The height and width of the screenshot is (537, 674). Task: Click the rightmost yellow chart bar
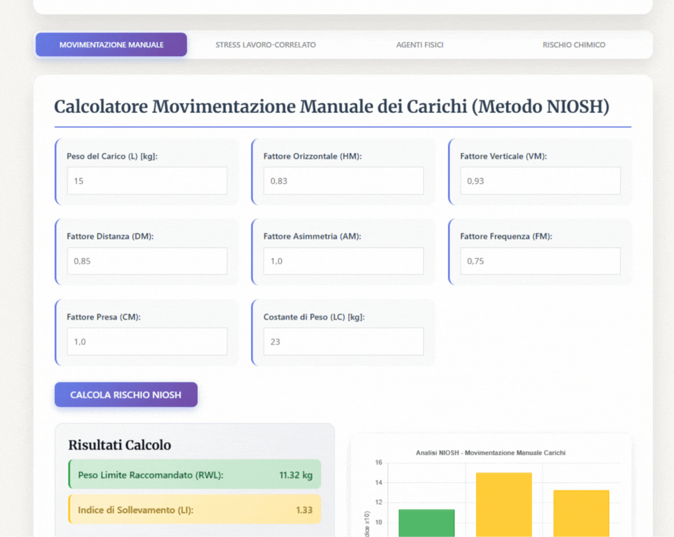click(581, 513)
